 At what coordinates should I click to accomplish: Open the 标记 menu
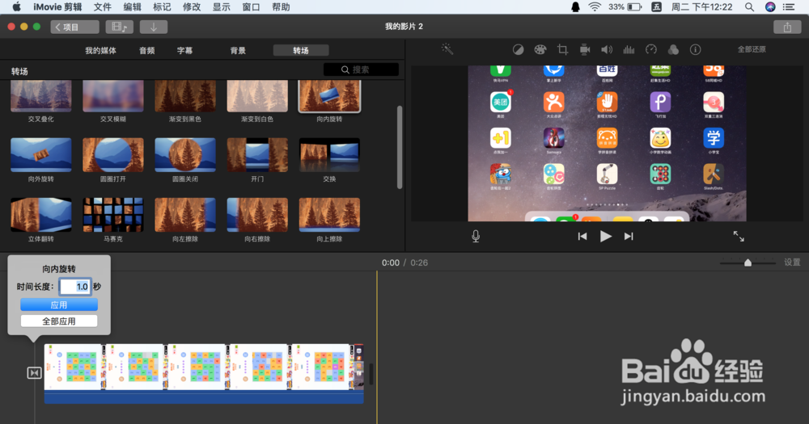(162, 6)
